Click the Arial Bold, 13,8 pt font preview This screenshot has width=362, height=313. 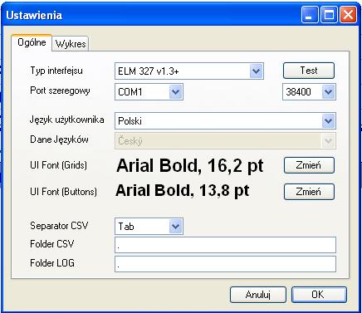pos(183,191)
